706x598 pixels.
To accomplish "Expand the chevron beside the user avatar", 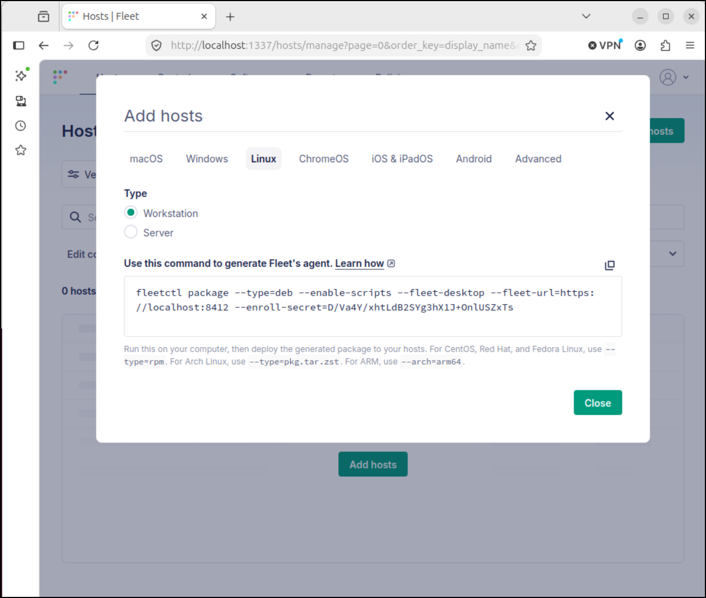I will pos(686,78).
